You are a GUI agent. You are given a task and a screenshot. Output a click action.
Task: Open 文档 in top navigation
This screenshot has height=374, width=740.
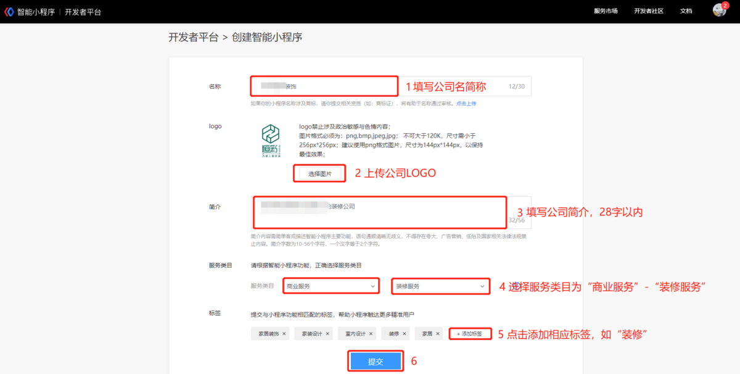click(686, 11)
